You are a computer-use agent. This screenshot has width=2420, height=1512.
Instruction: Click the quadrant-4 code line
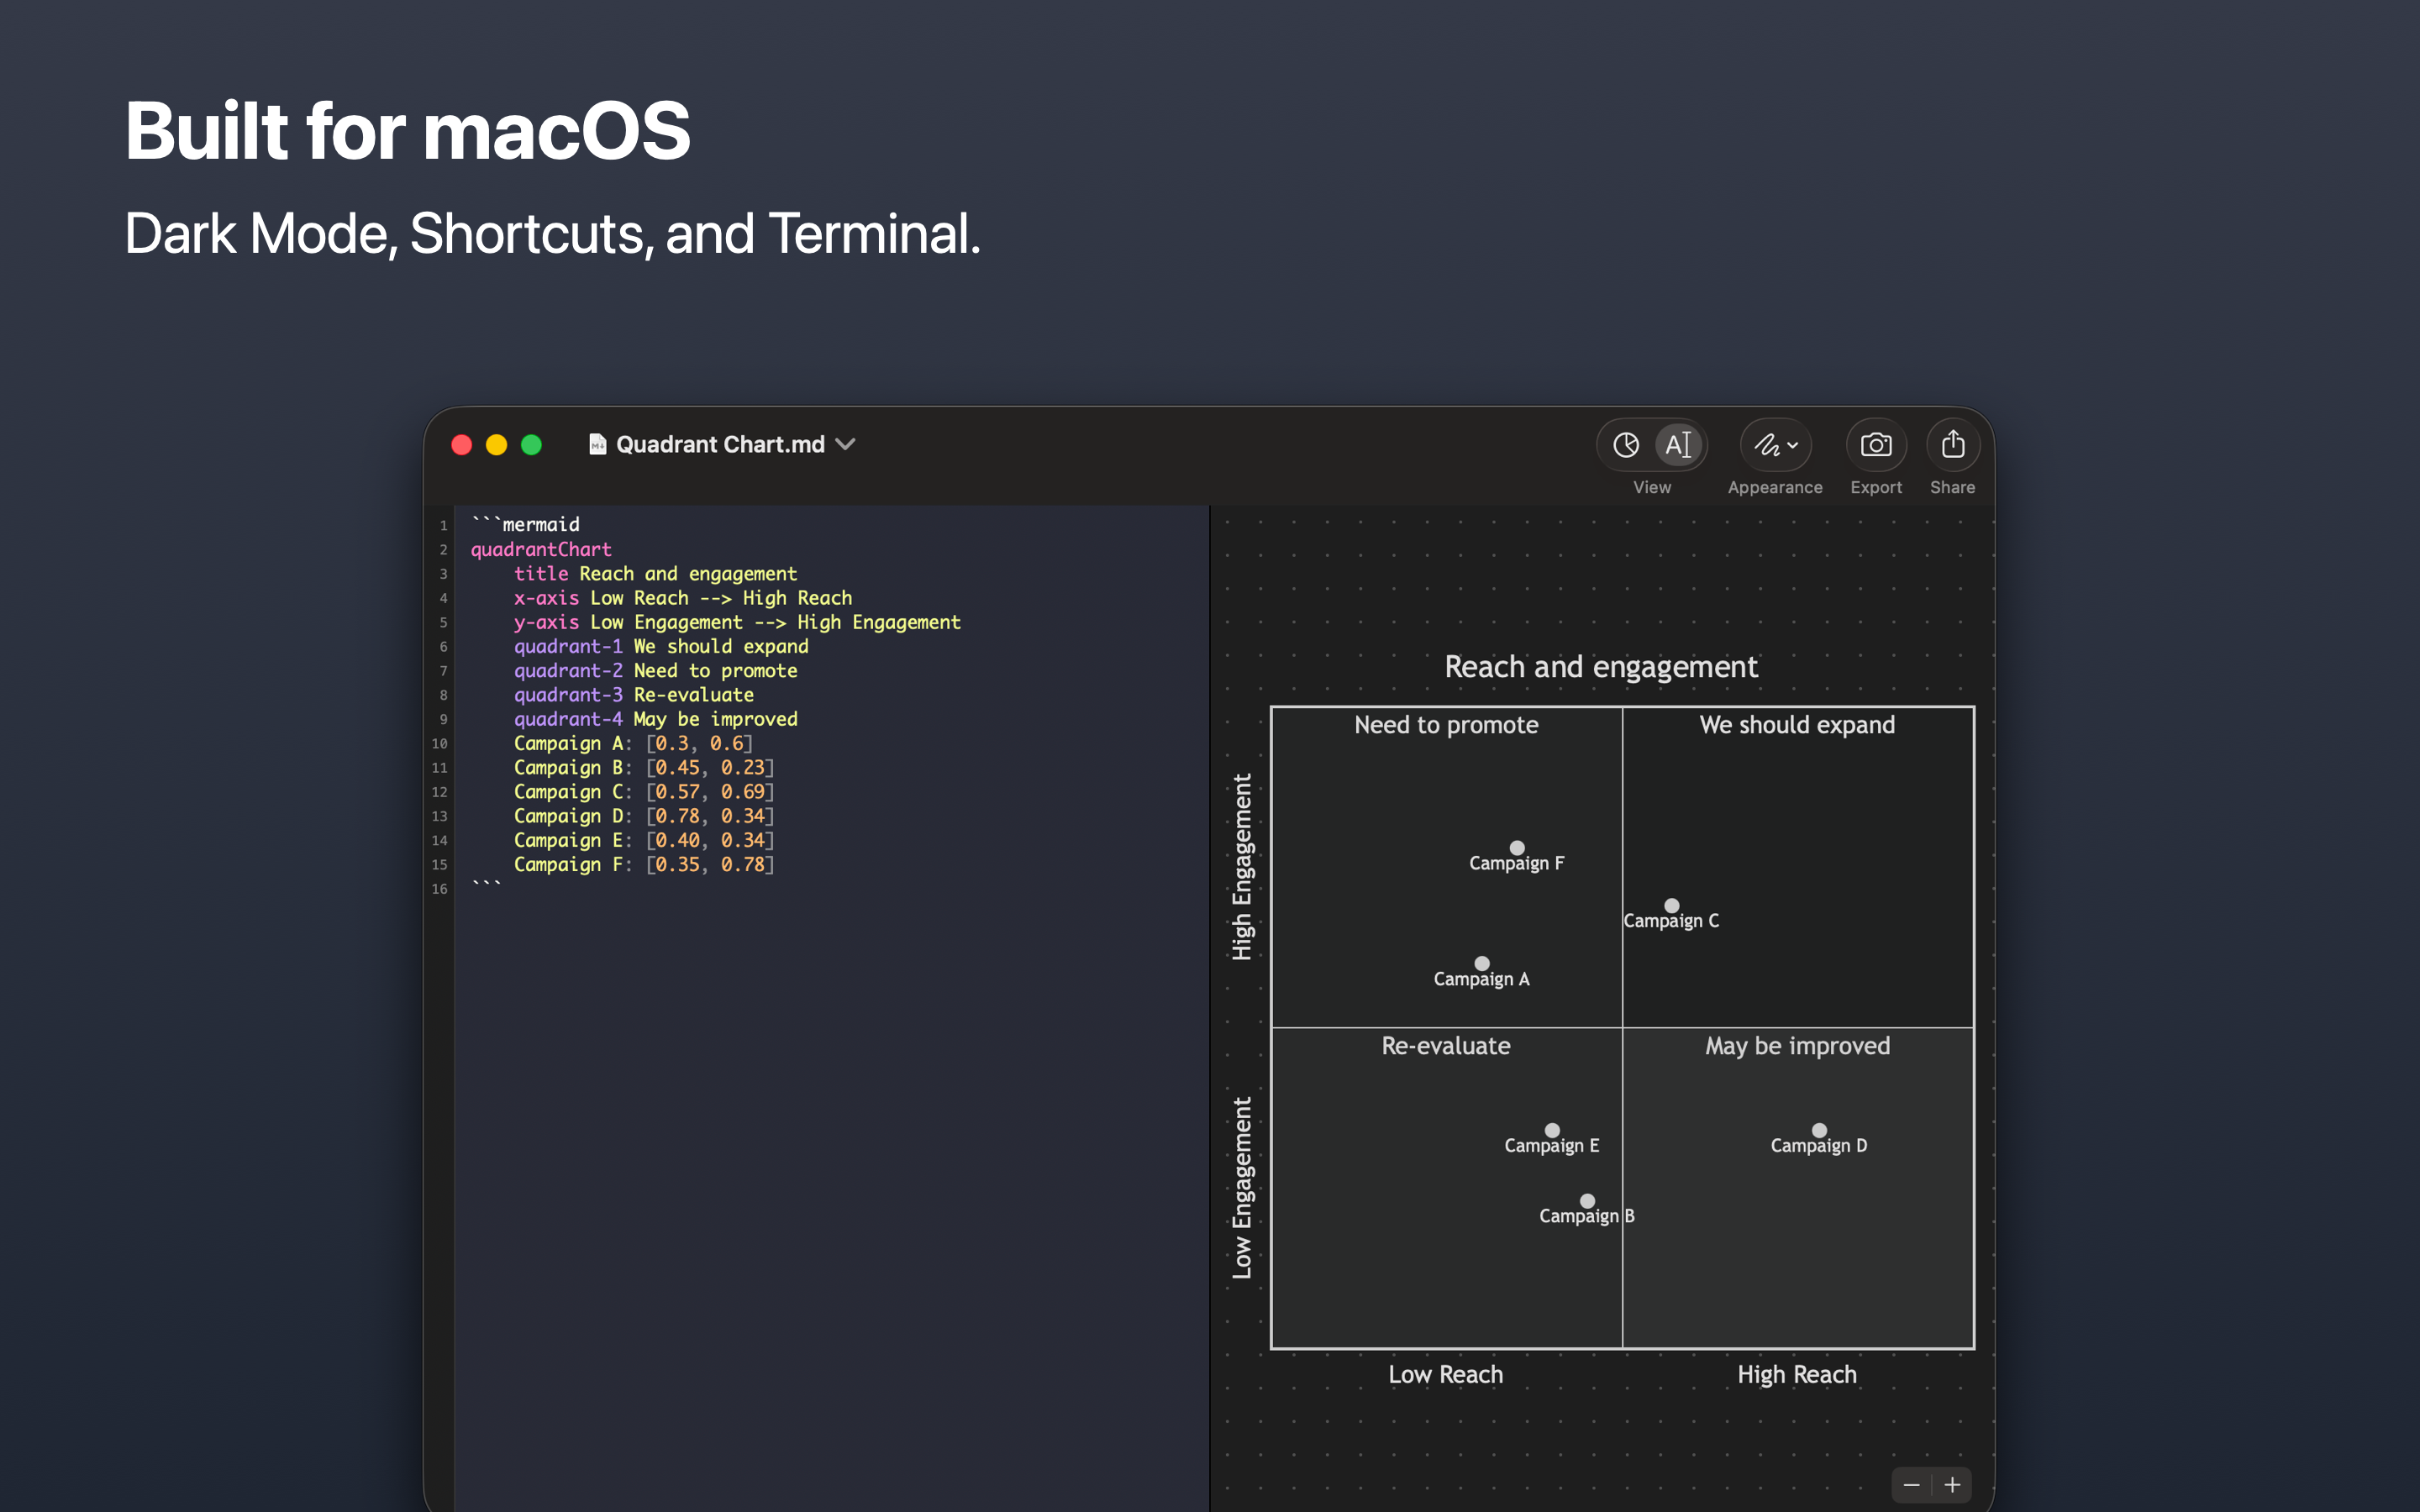coord(655,719)
